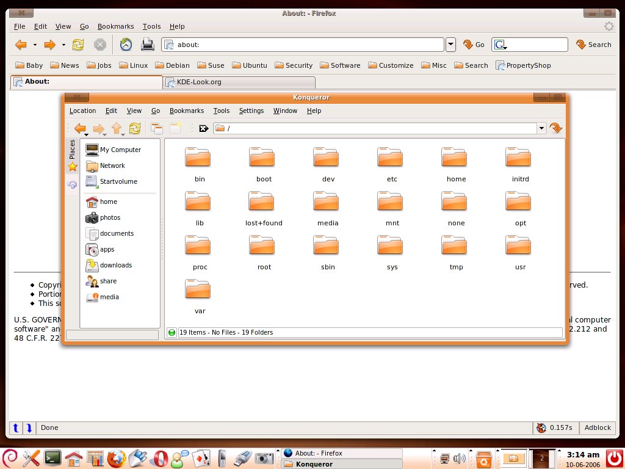Open the Debian swirl start menu

point(10,458)
